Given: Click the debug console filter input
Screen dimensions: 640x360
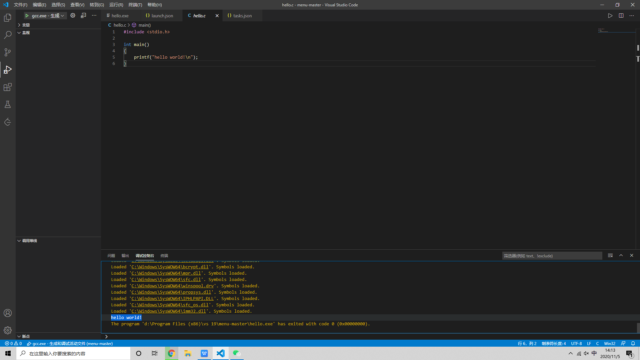Looking at the screenshot, I should tap(552, 256).
